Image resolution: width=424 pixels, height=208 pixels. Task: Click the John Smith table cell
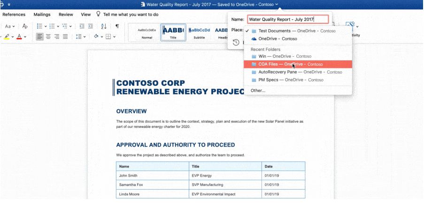(153, 176)
